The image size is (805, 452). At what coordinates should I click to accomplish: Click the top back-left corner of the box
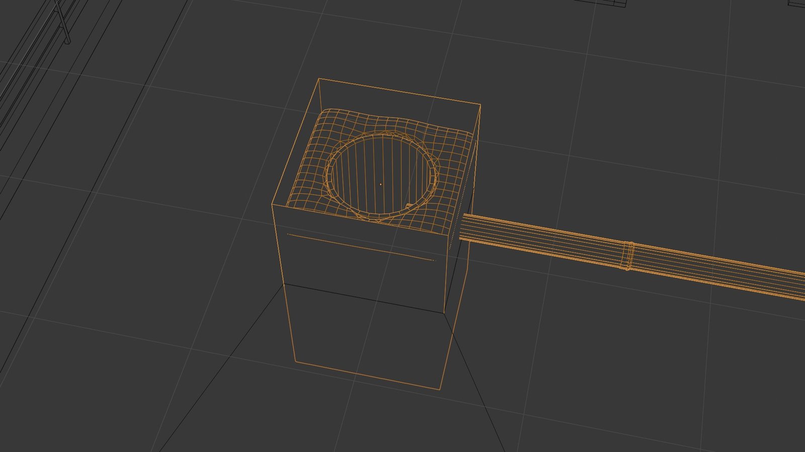point(319,79)
